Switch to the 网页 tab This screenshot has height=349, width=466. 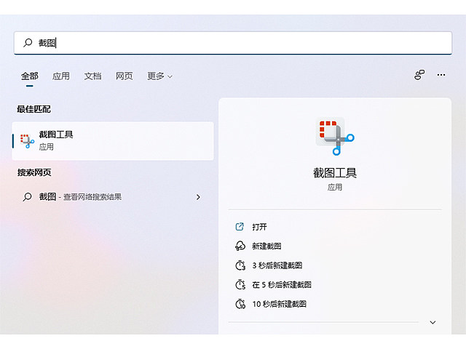point(125,76)
